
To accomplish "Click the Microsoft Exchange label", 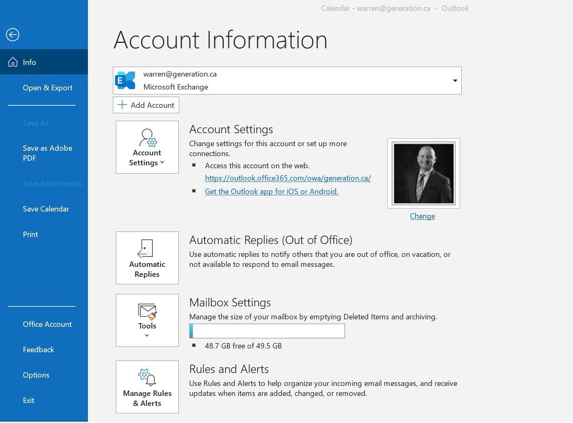I will tap(176, 87).
